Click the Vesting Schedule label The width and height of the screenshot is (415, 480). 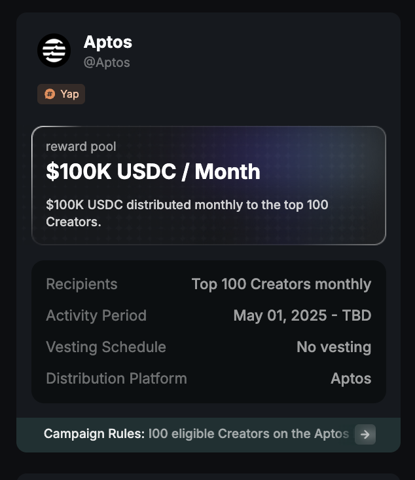click(106, 347)
